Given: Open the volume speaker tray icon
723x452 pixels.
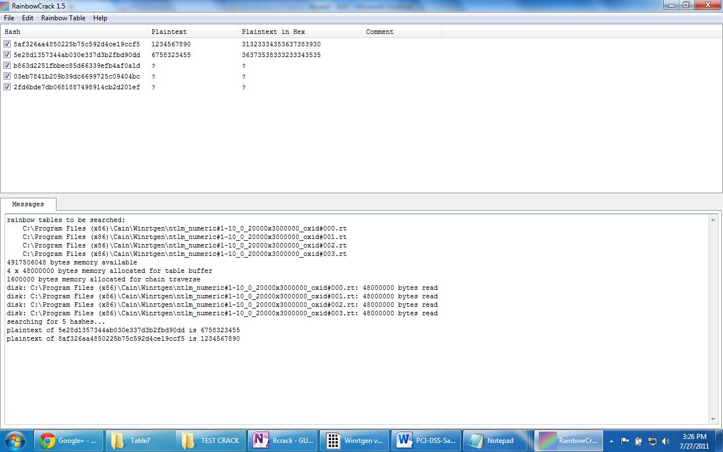Looking at the screenshot, I should tap(666, 441).
